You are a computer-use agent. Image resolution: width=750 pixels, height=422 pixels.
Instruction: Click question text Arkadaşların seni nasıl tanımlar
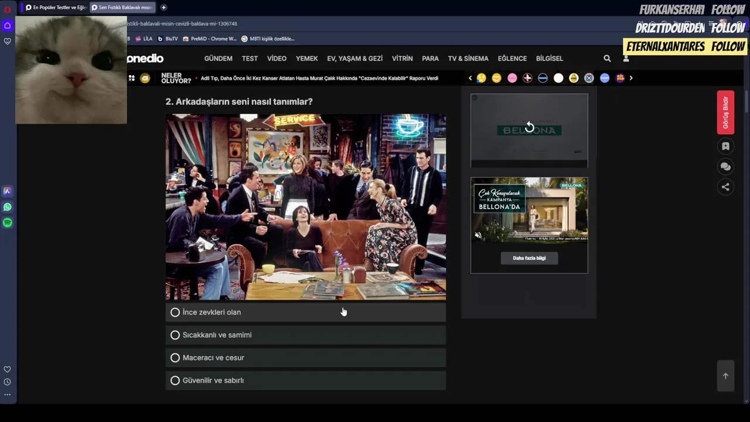point(239,101)
